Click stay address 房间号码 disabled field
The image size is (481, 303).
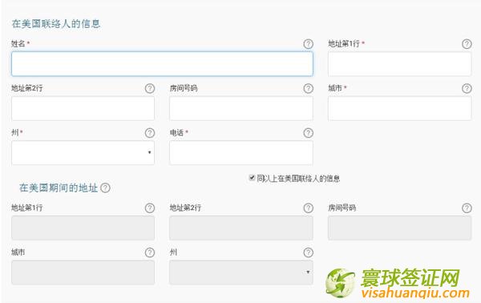[399, 228]
